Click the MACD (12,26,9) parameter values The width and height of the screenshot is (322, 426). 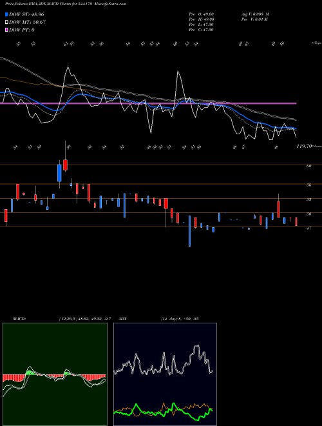point(84,319)
